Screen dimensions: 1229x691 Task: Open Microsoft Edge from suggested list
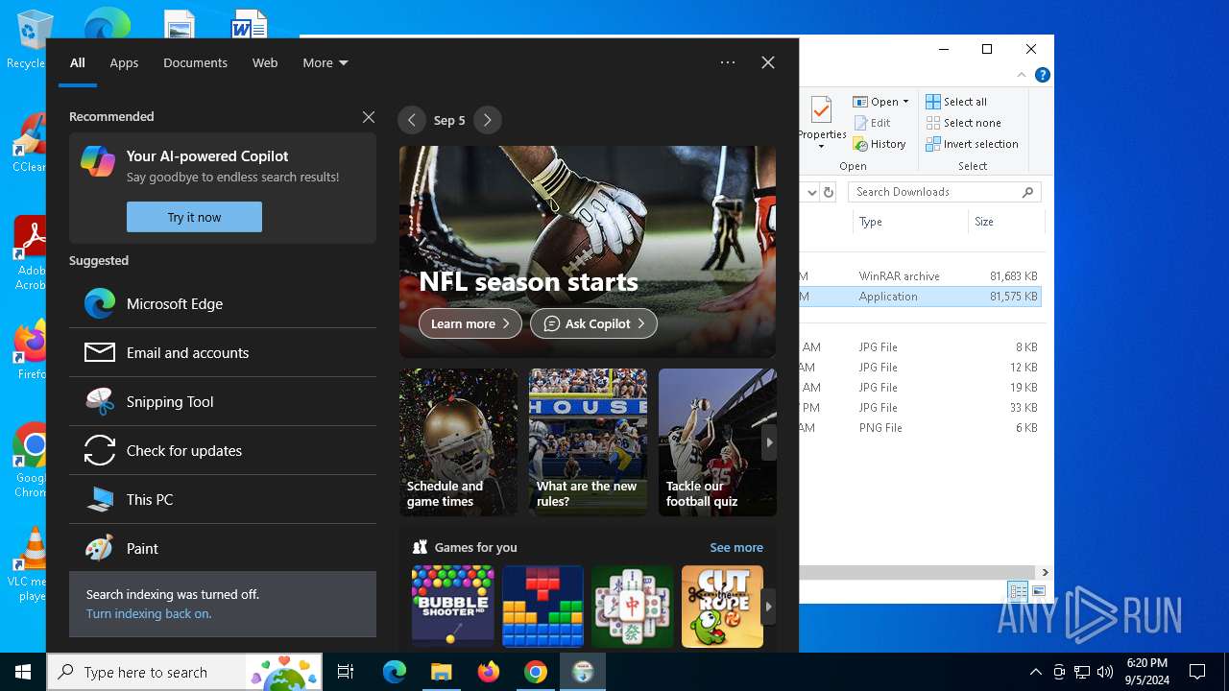click(x=223, y=303)
